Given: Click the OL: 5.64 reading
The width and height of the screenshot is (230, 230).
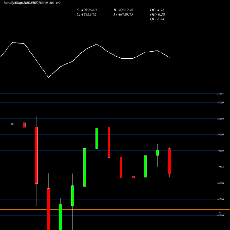Looking at the screenshot, I should coord(157,19).
